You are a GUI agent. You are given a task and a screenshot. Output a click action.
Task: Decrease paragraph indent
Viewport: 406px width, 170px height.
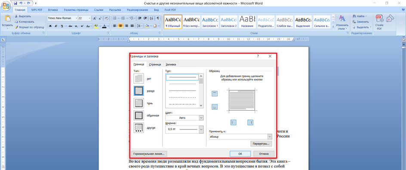point(139,19)
